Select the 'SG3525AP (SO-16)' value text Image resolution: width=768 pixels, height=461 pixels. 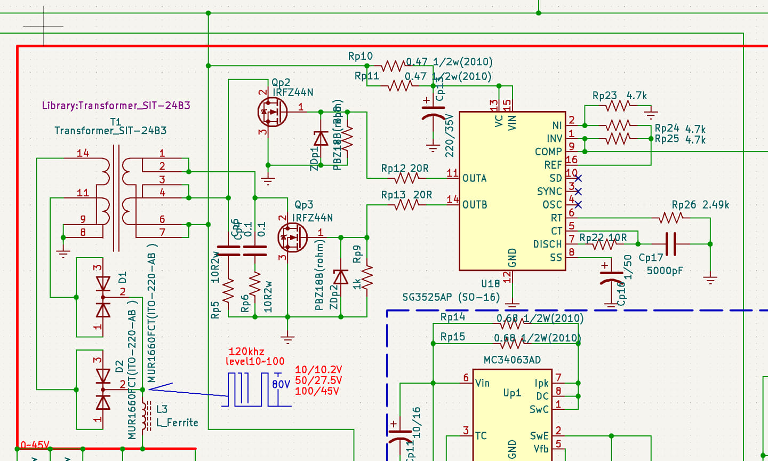451,297
